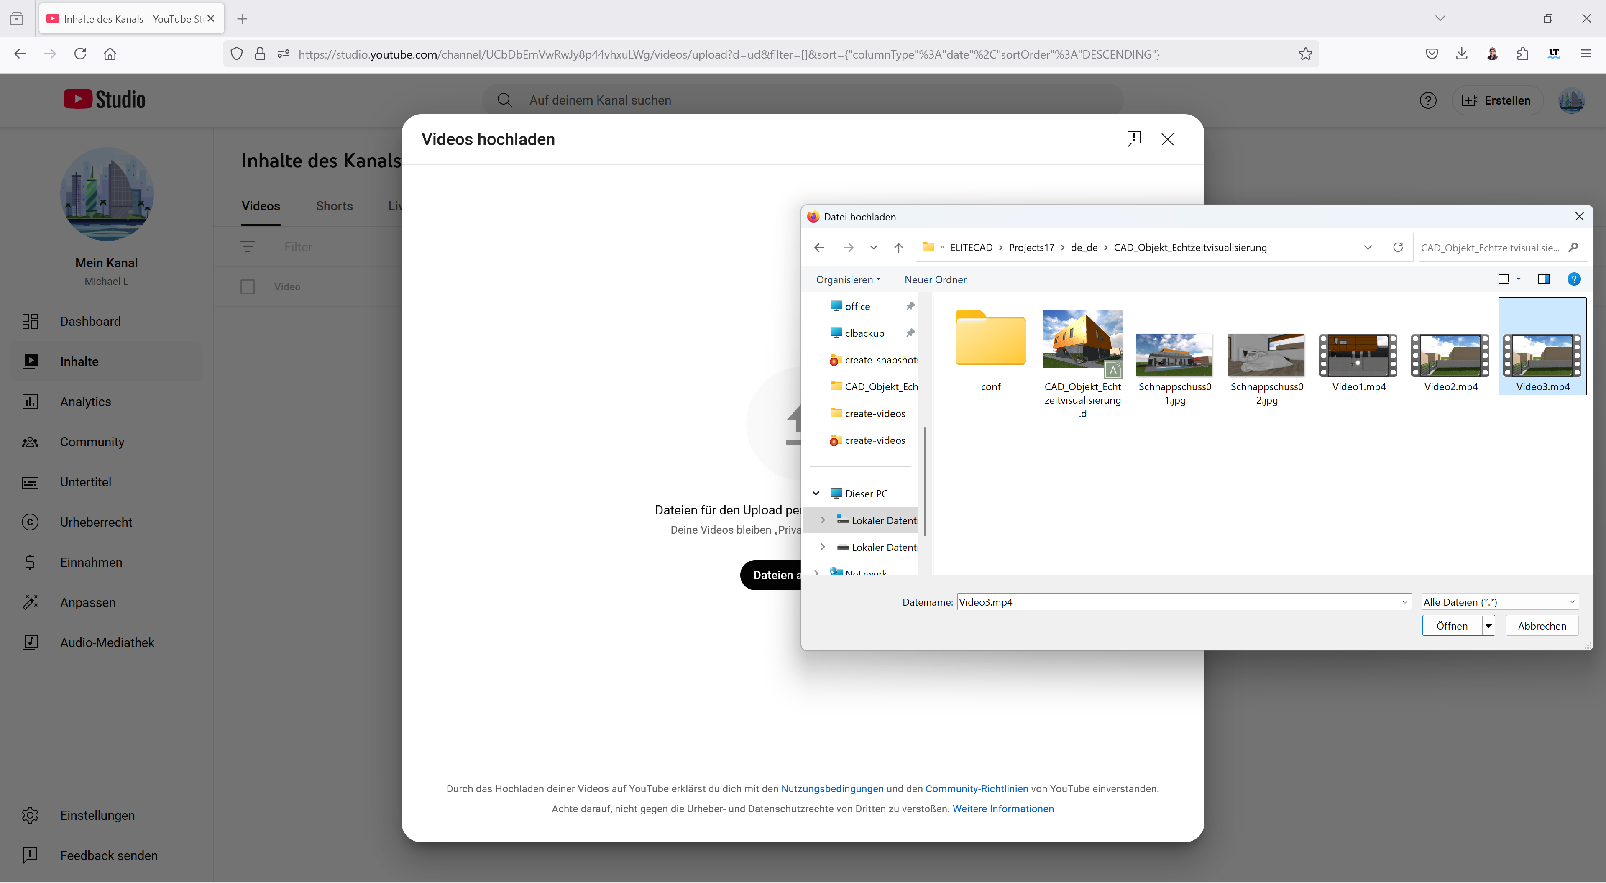Image resolution: width=1606 pixels, height=883 pixels.
Task: Open the Alle Dateien file type dropdown
Action: click(x=1499, y=602)
